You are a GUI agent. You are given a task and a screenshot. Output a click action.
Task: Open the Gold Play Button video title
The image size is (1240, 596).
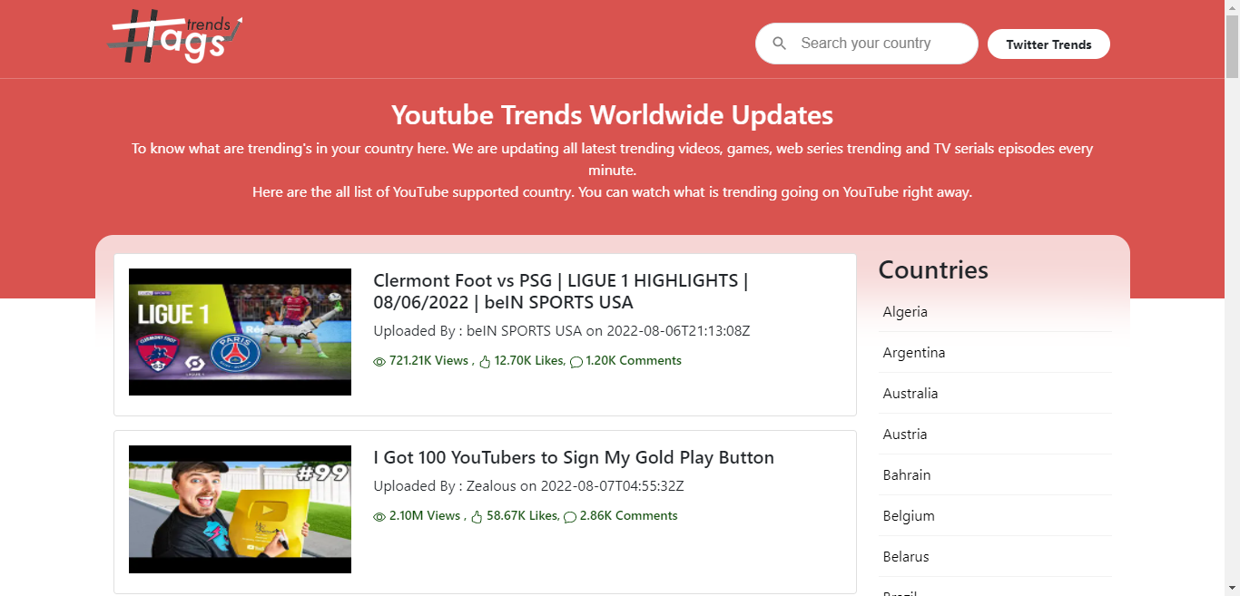click(574, 457)
